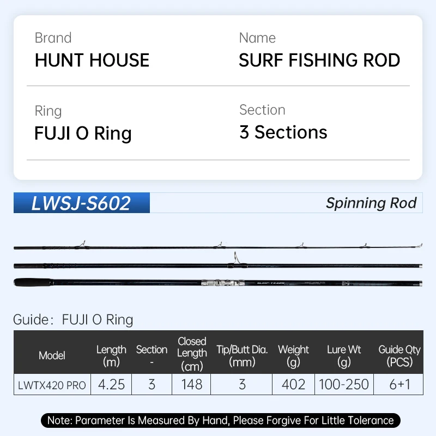Click the SURF FISHING ROD name text
The width and height of the screenshot is (436, 436).
(319, 60)
